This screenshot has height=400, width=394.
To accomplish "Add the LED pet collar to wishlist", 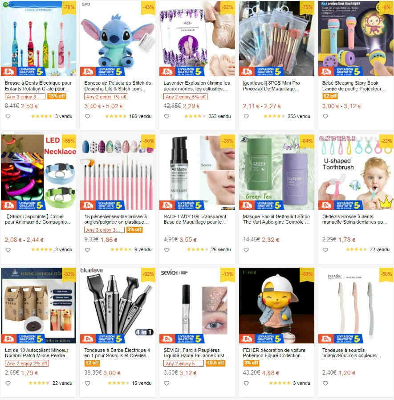I will (8, 250).
